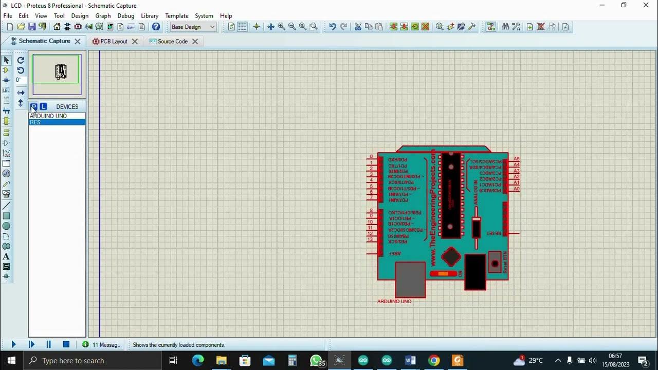
Task: Toggle the grid display icon
Action: click(x=242, y=27)
